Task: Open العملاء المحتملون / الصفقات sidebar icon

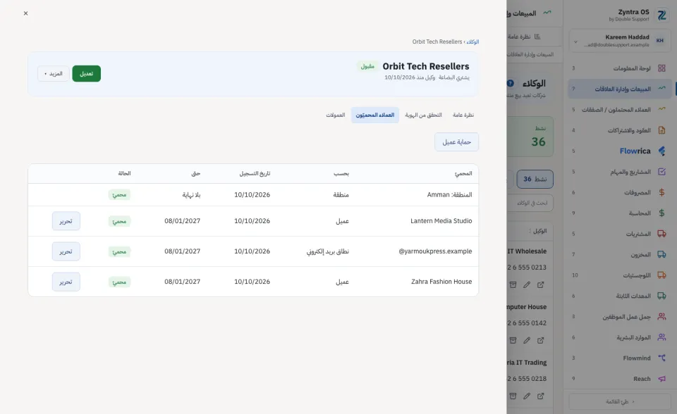Action: [x=661, y=109]
